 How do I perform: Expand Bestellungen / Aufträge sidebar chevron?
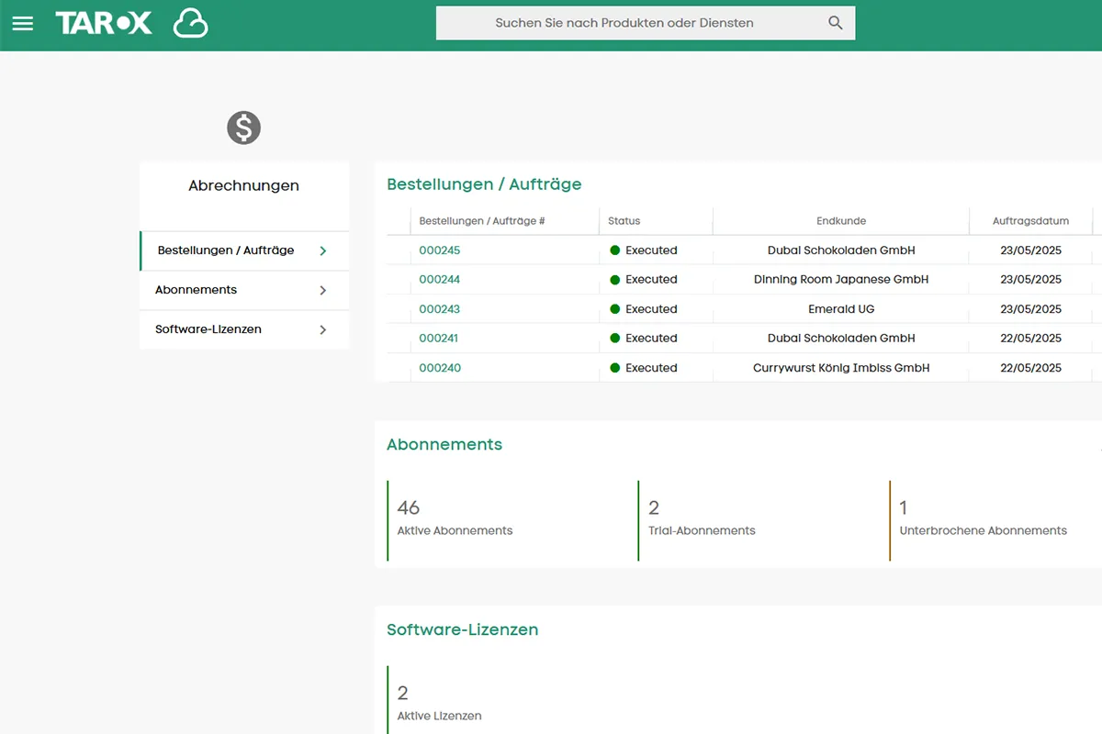pyautogui.click(x=322, y=250)
